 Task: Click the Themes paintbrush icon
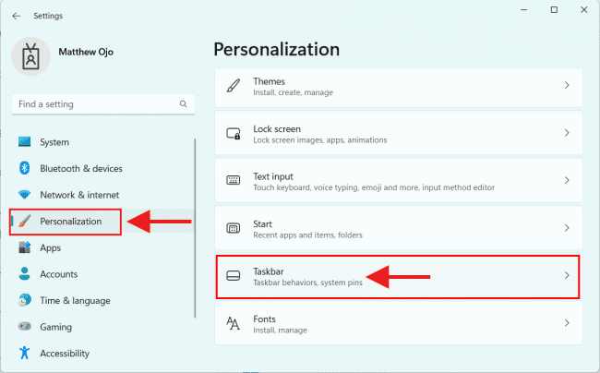pos(234,86)
